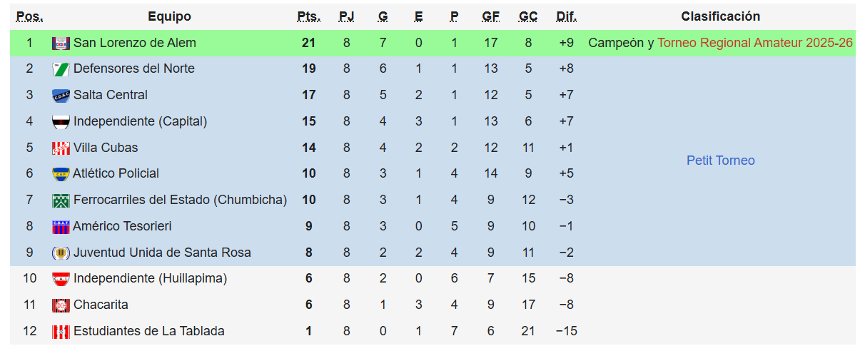Click the Defensores del Norte club crest
Viewport: 865px width, 351px height.
61,69
